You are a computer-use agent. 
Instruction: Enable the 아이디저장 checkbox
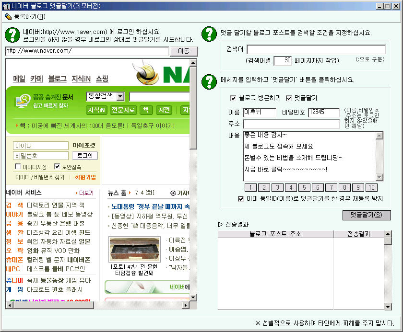coord(18,167)
